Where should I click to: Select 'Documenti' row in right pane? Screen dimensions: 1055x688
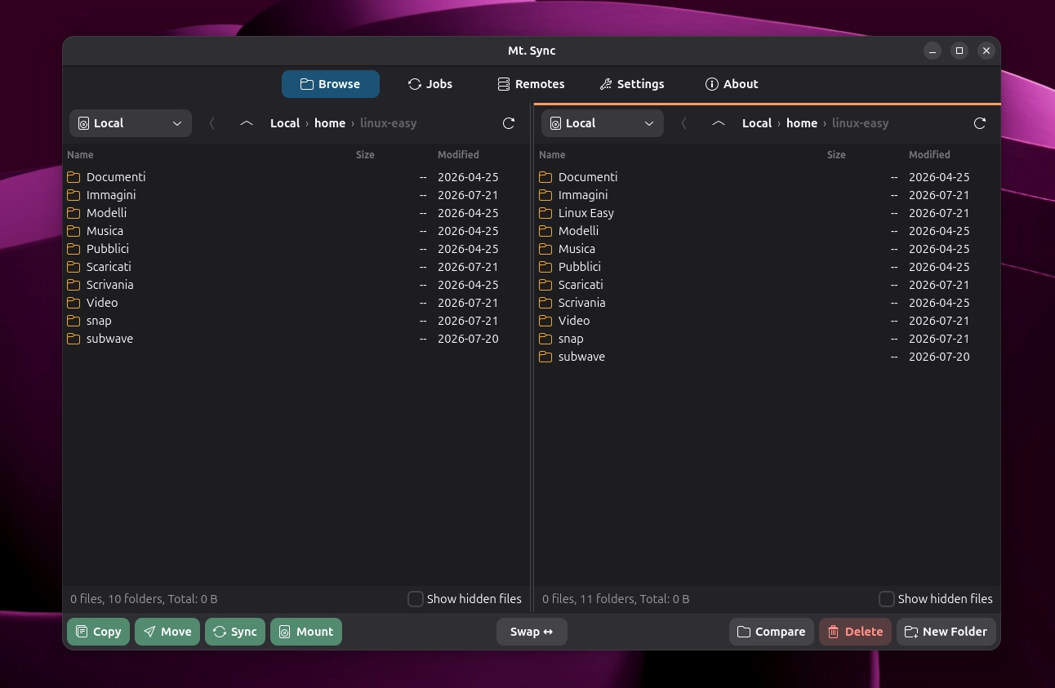768,177
